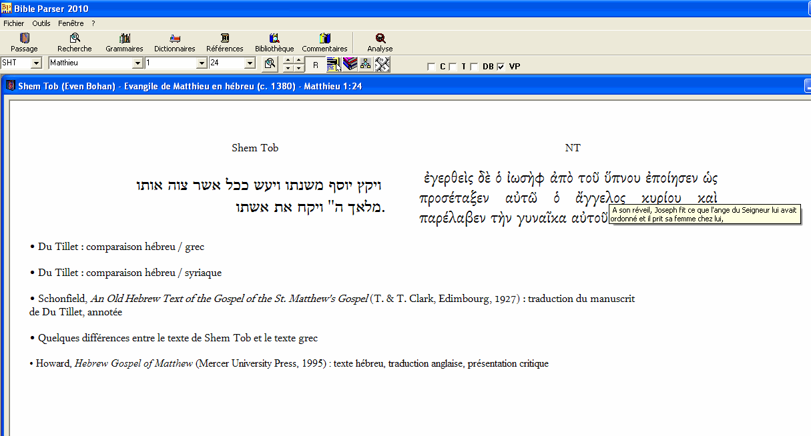Viewport: 811px width, 436px height.
Task: Open the ? help menu
Action: [93, 23]
